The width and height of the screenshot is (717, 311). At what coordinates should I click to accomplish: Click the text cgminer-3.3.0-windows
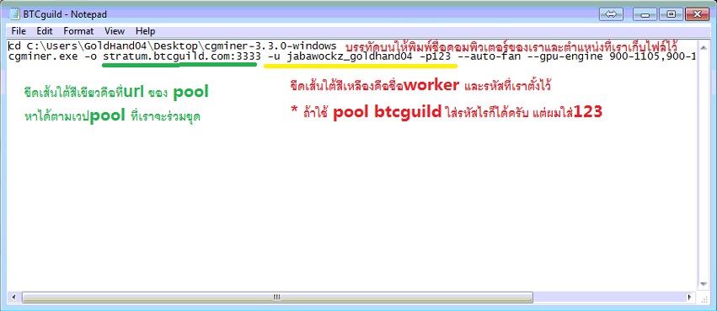(x=270, y=46)
